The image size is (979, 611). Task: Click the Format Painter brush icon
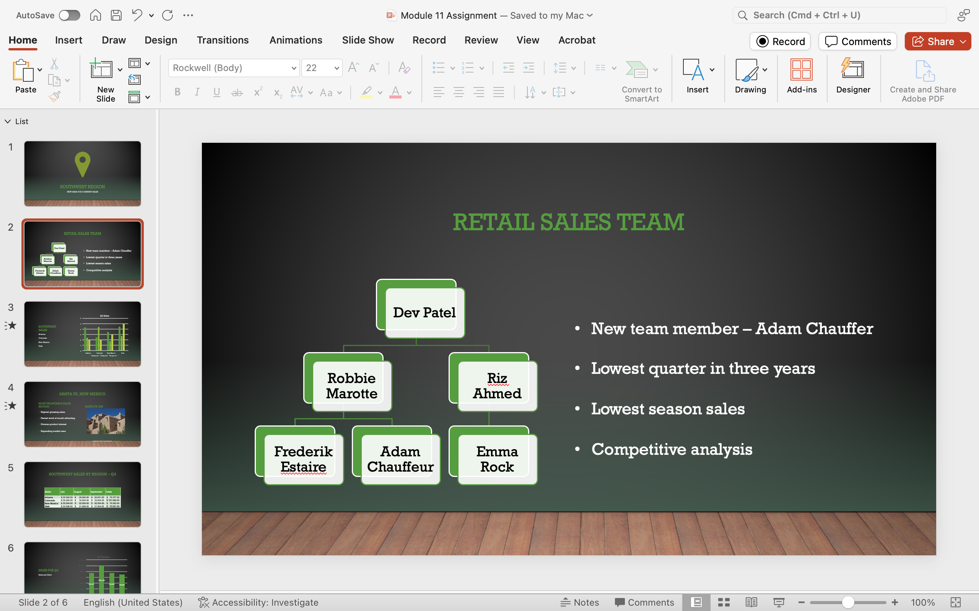click(x=54, y=97)
